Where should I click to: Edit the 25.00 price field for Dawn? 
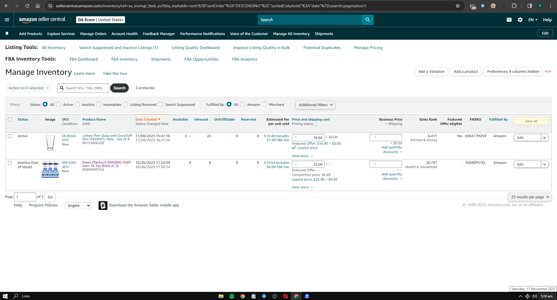pos(308,164)
